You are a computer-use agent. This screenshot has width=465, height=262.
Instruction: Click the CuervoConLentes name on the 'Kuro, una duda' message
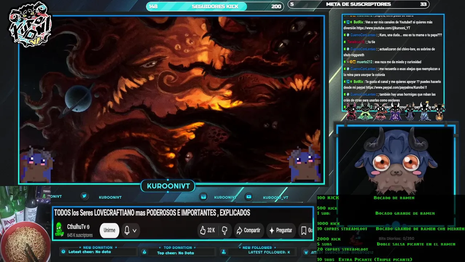[363, 35]
